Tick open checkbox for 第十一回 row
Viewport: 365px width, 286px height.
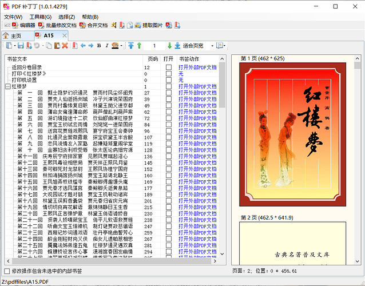pyautogui.click(x=169, y=156)
